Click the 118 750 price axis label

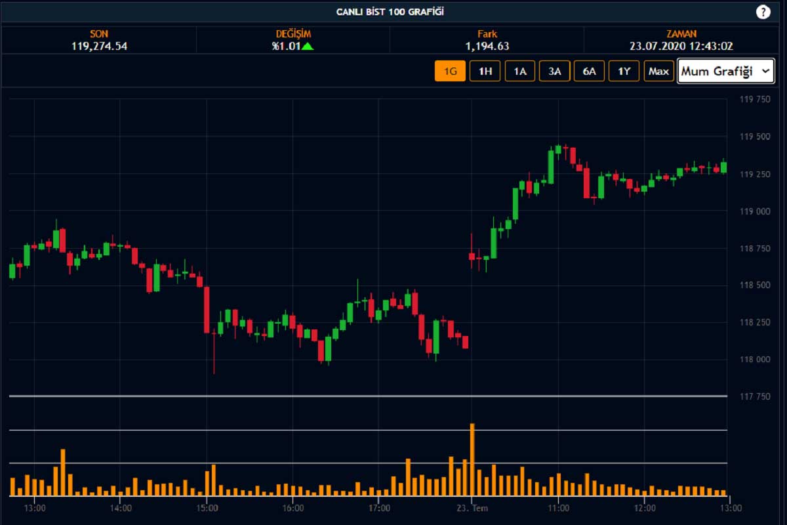(754, 249)
